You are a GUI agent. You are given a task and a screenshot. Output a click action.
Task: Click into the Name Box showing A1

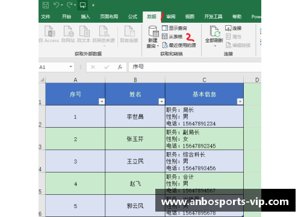click(x=53, y=67)
